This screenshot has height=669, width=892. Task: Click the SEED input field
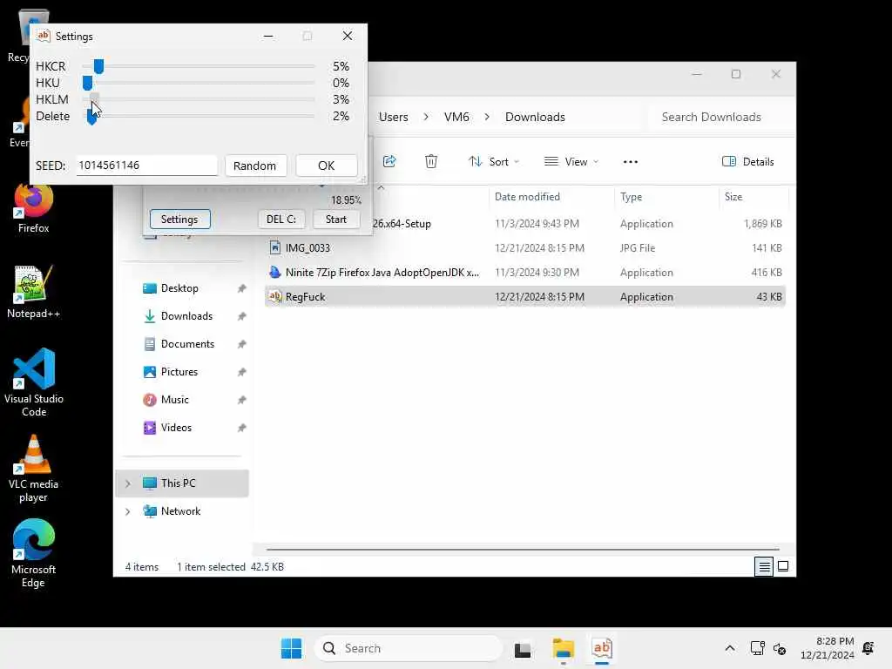pos(146,166)
